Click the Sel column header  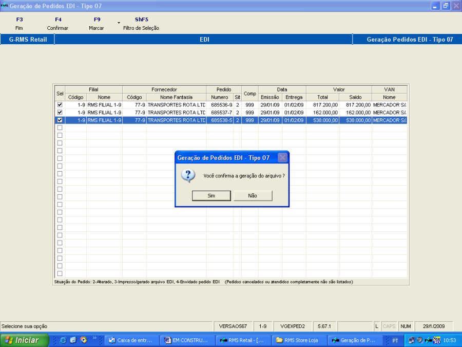(60, 94)
